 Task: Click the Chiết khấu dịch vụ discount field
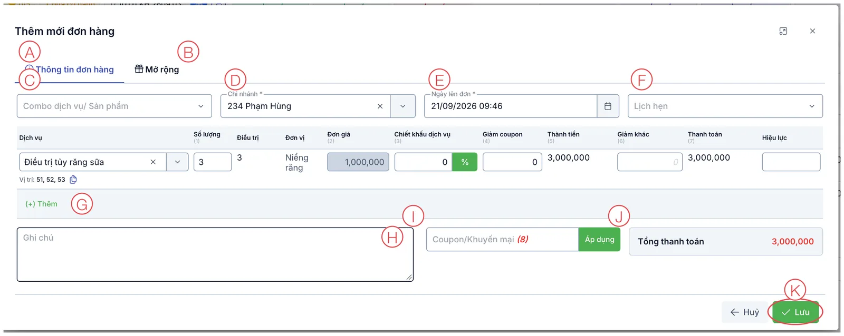pos(424,162)
